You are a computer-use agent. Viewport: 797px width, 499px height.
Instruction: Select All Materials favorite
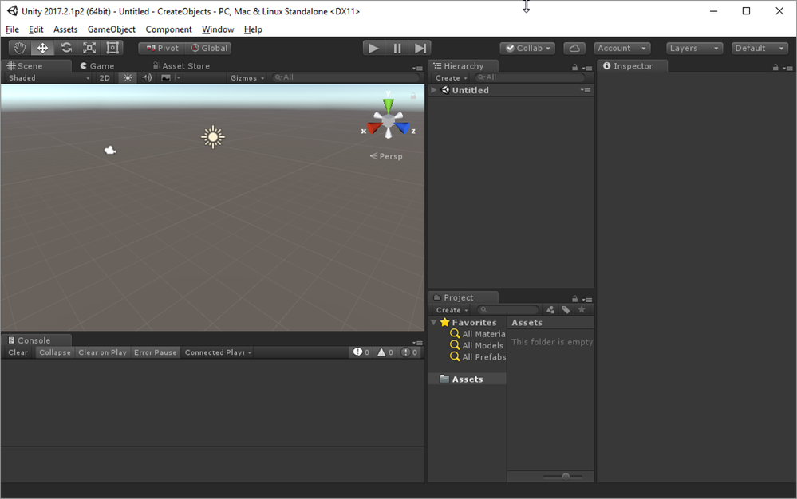coord(478,334)
